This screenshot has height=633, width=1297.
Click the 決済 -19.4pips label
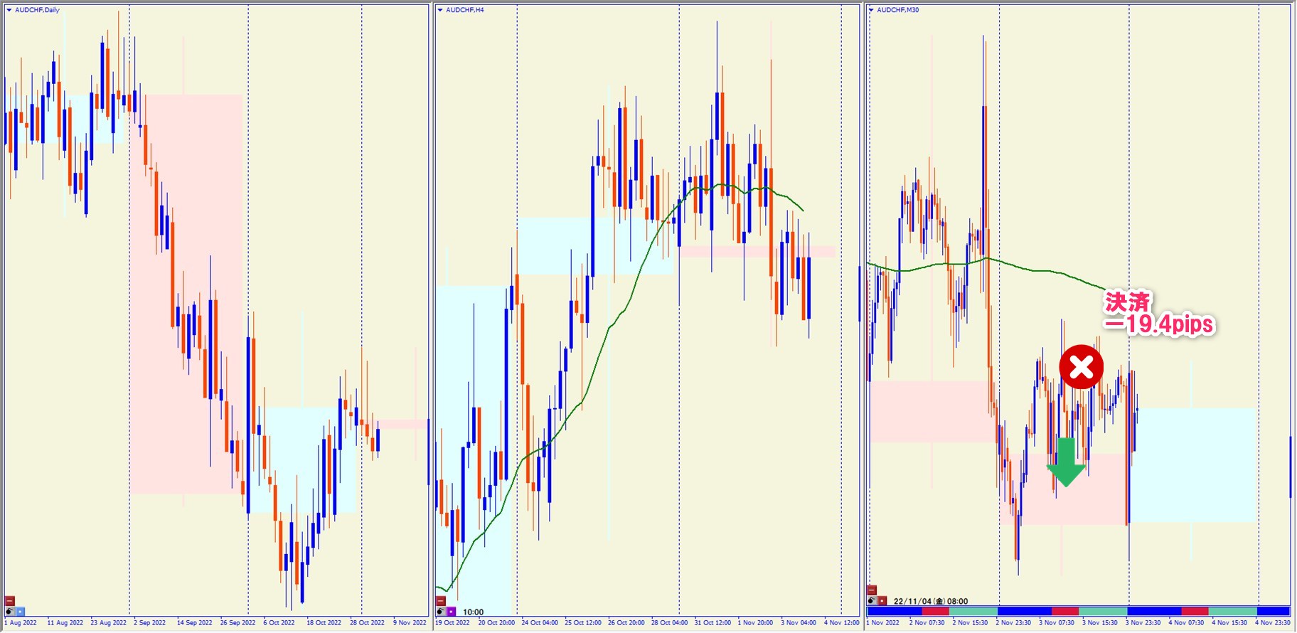(1158, 313)
